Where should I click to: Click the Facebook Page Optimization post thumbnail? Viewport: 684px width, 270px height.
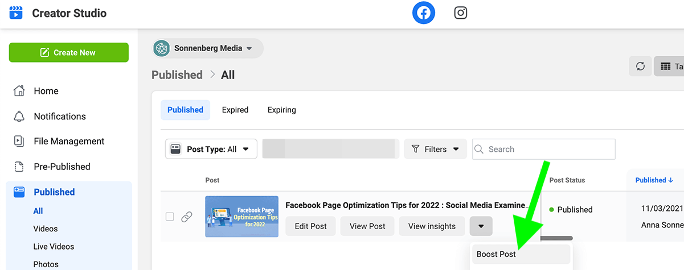(x=242, y=217)
